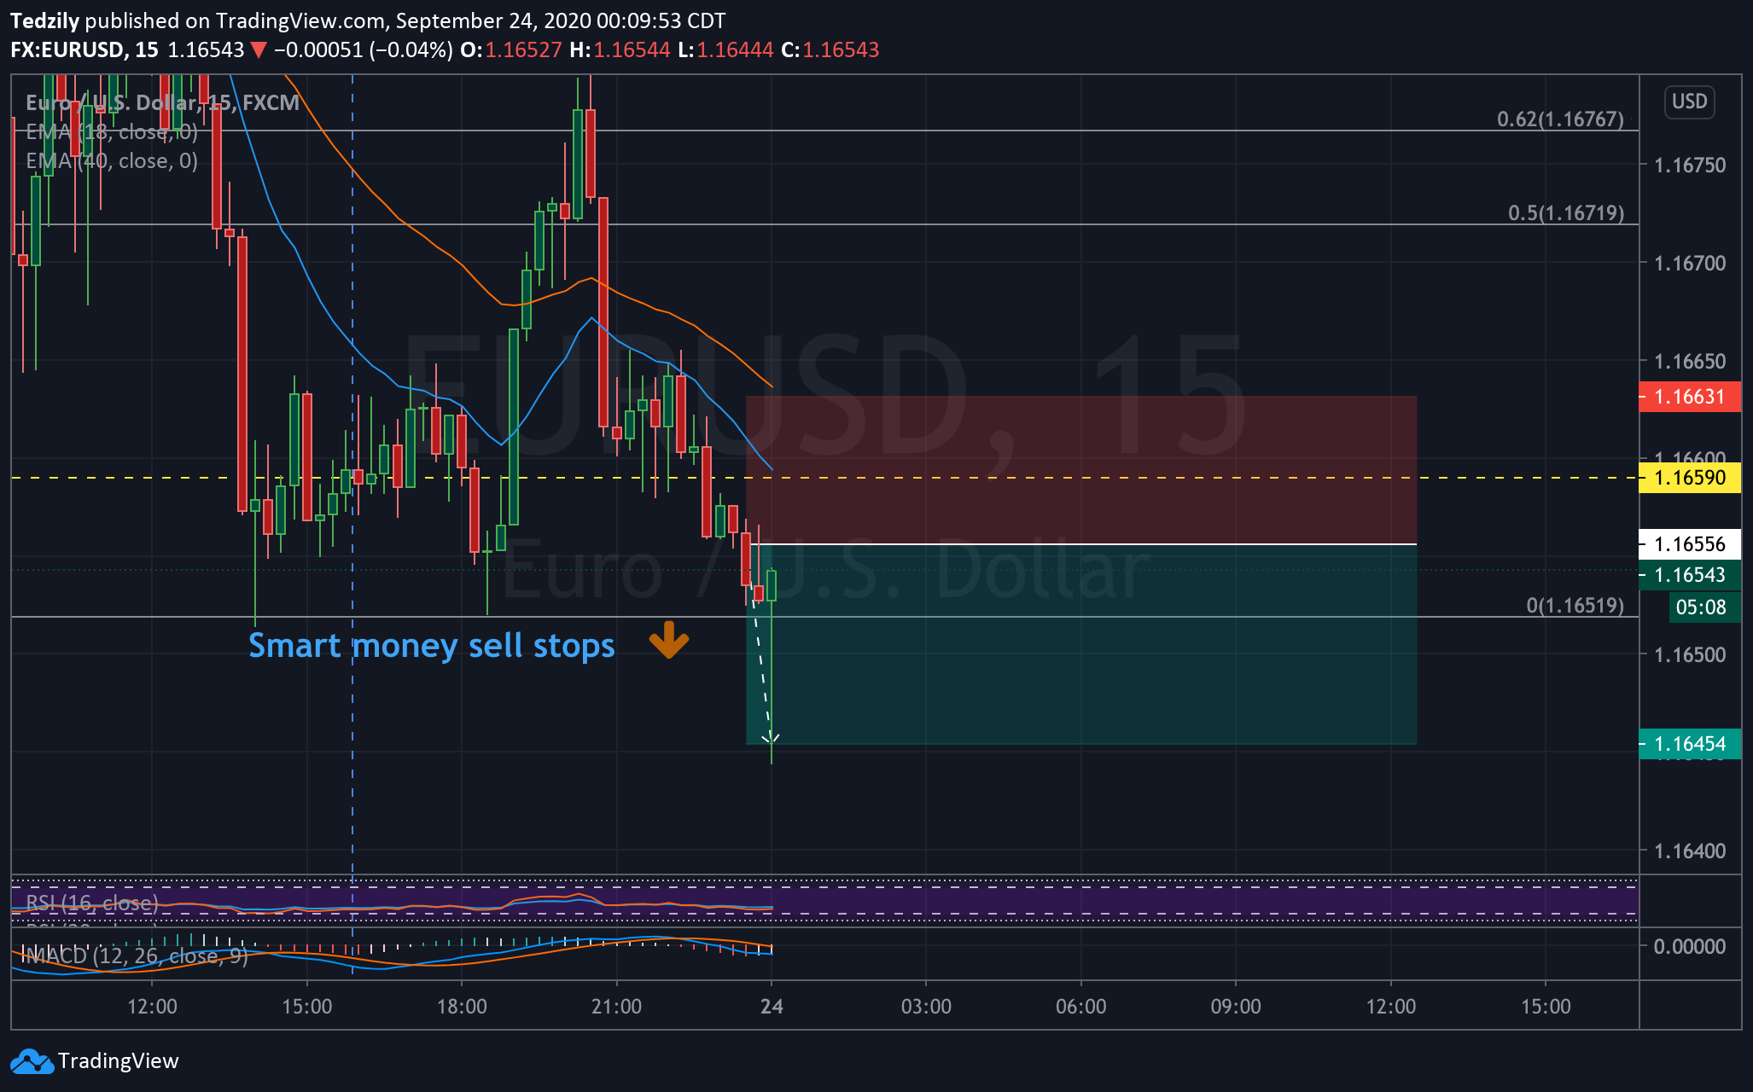Click the white 1.16556 entry price label
The image size is (1753, 1092).
click(1689, 544)
